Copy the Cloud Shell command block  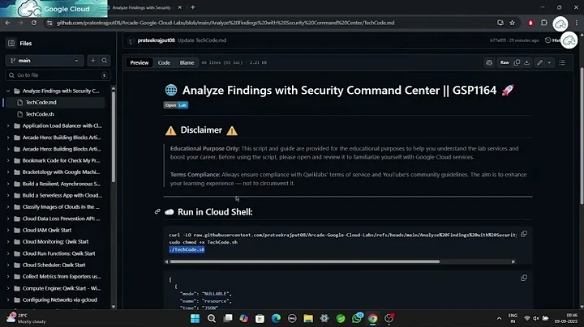tap(524, 234)
